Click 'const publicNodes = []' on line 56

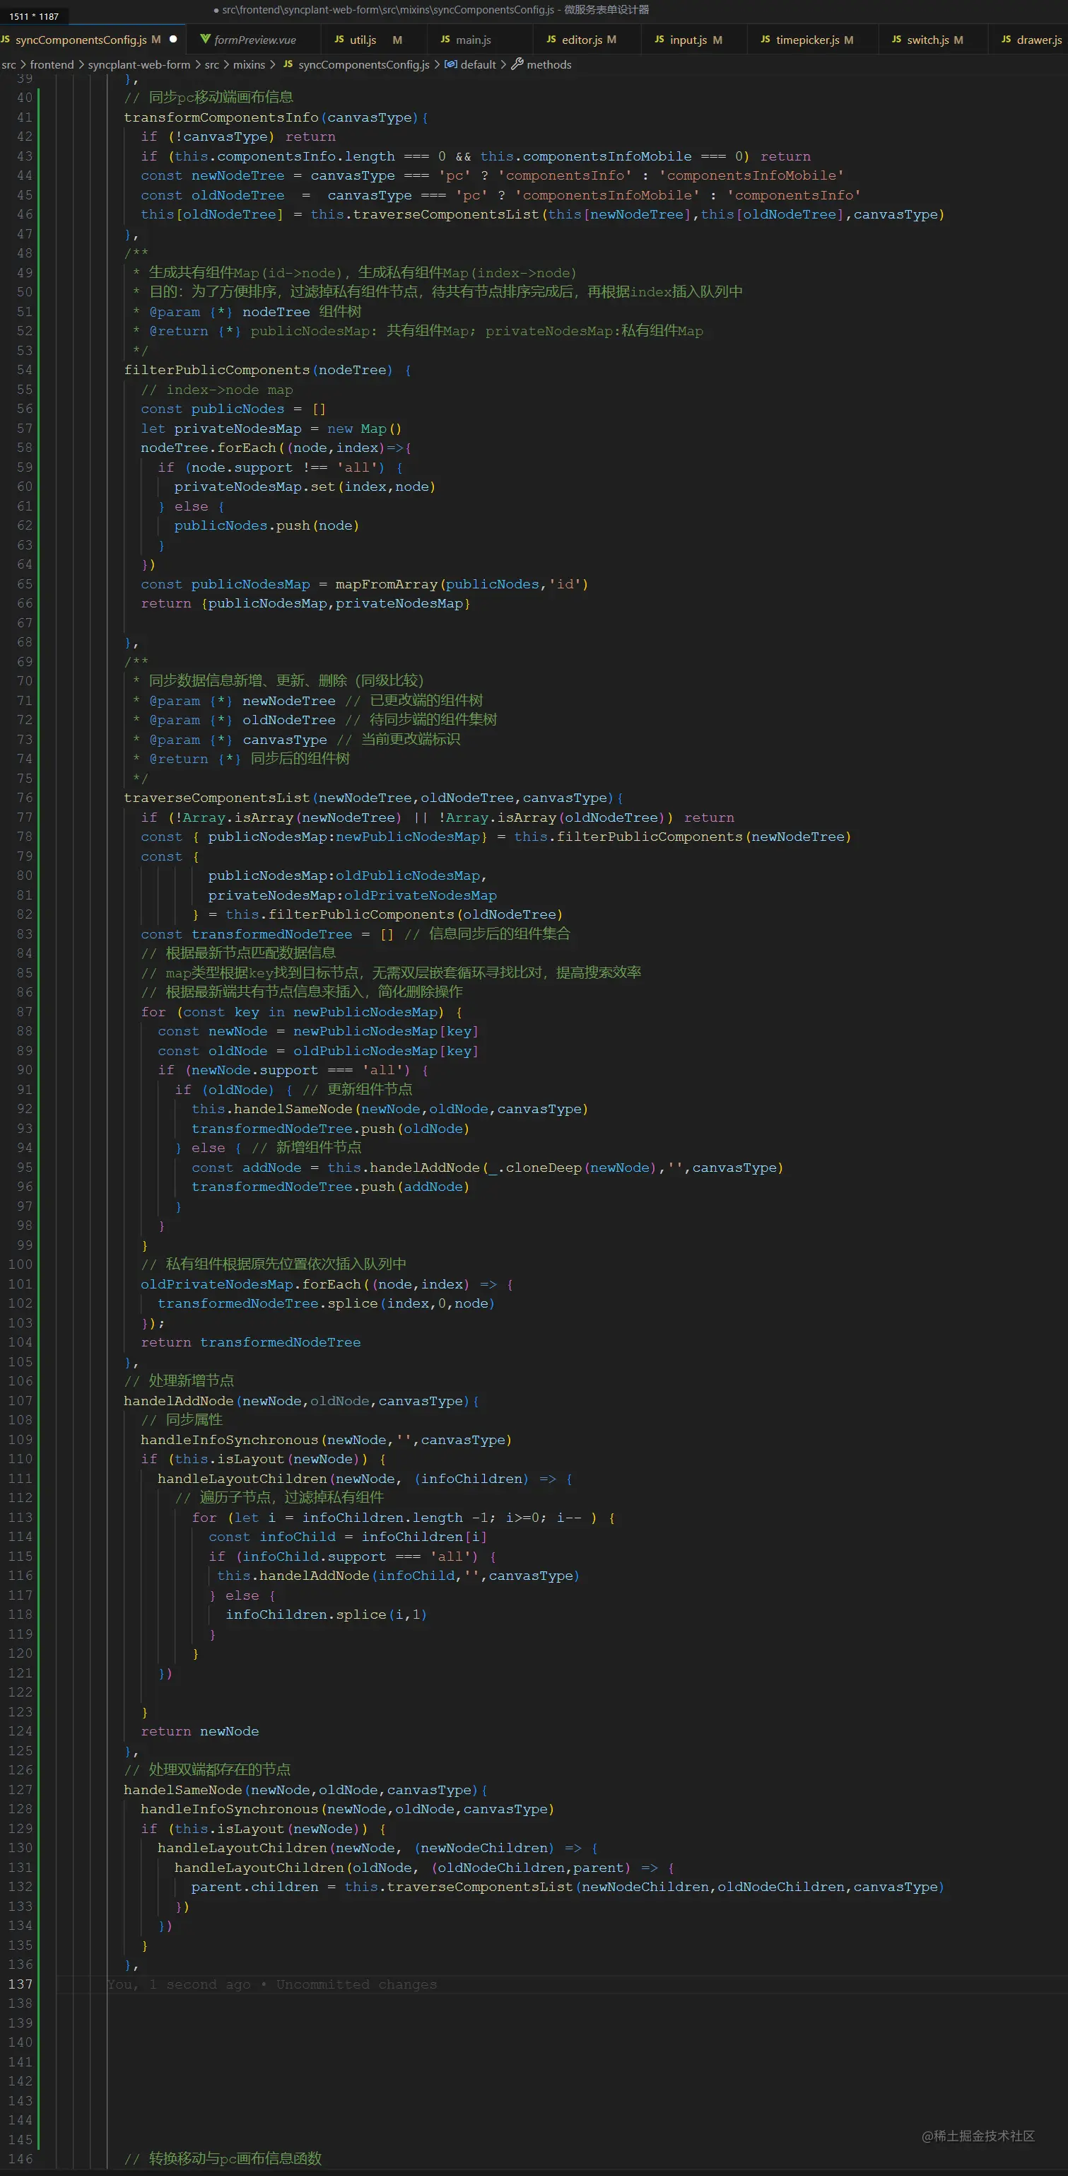tap(233, 409)
